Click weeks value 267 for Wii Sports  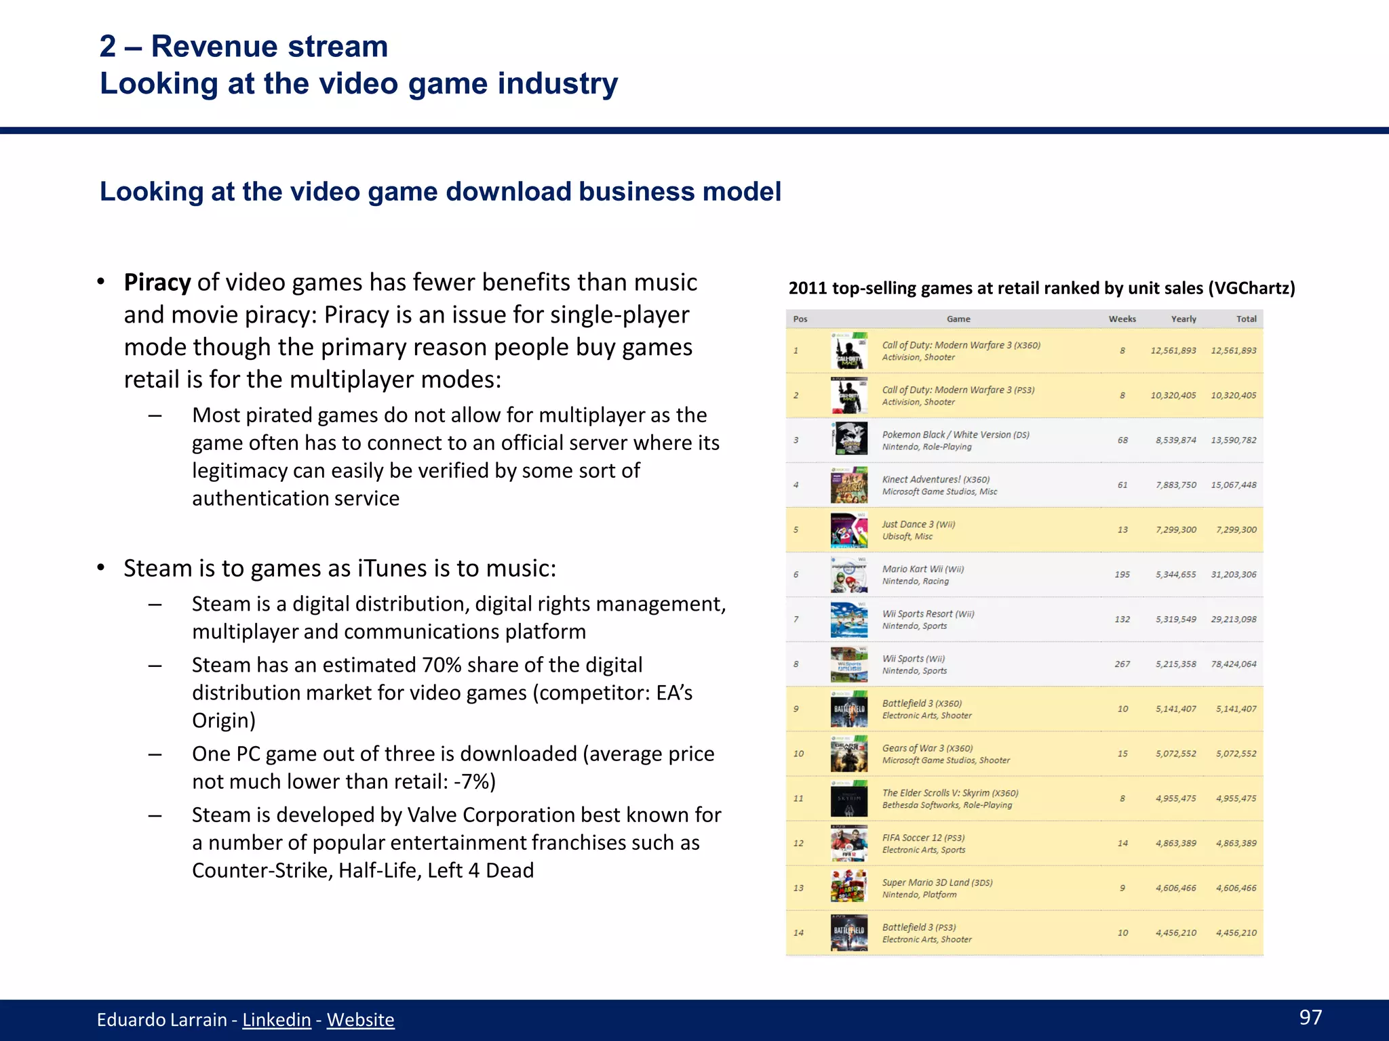coord(1122,664)
